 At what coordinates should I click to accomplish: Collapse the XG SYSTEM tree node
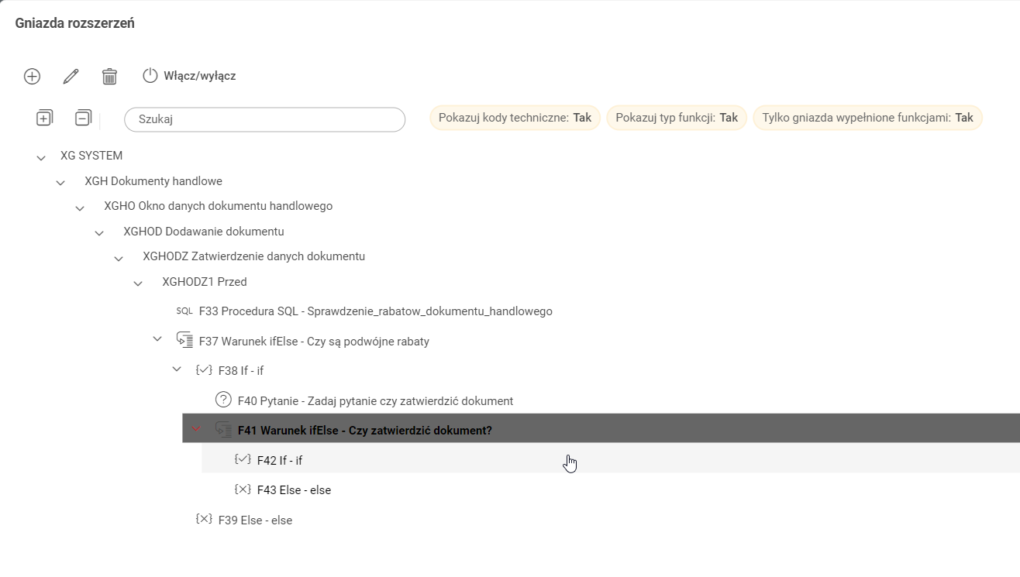[41, 157]
